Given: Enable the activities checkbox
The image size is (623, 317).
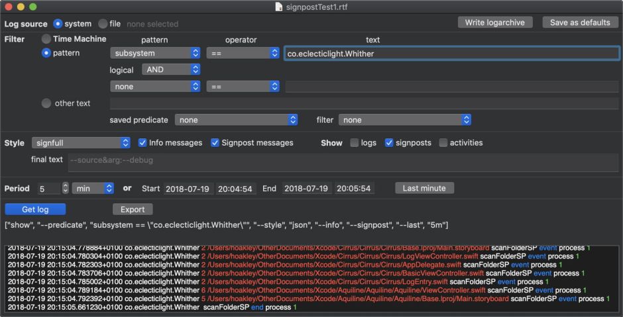Looking at the screenshot, I should pos(443,142).
